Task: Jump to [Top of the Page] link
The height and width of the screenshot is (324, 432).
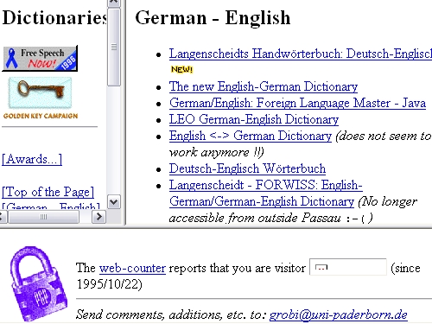Action: [48, 192]
